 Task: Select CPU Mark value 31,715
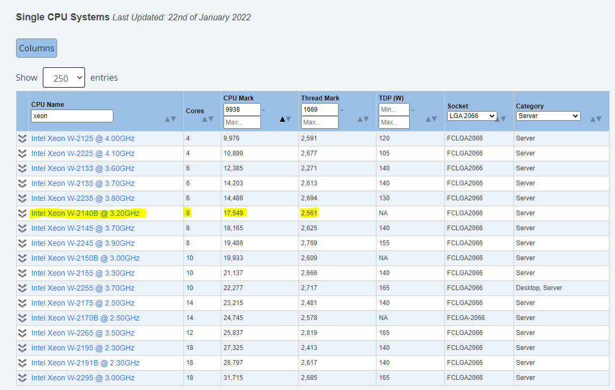pos(233,378)
